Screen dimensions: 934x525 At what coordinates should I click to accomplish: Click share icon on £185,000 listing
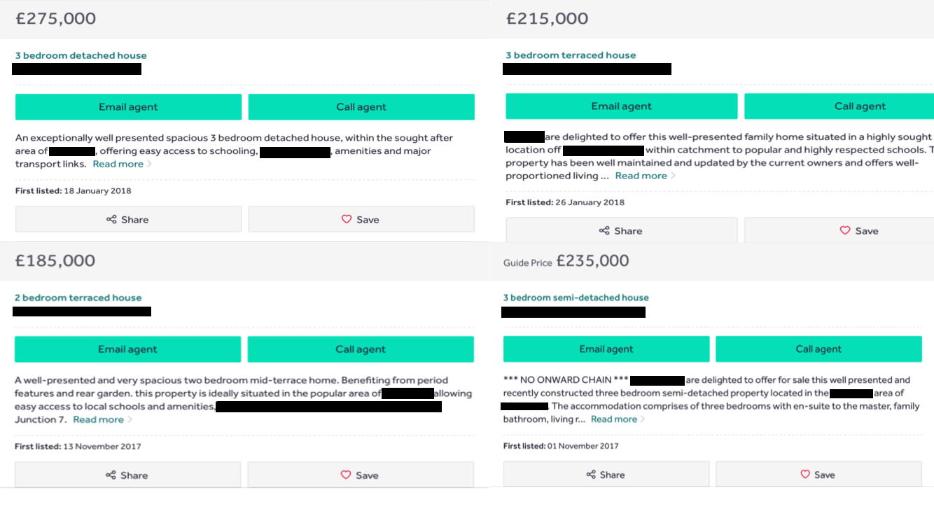[x=111, y=475]
